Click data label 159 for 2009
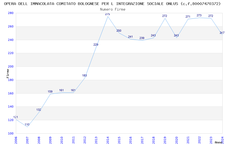 (x=50, y=91)
